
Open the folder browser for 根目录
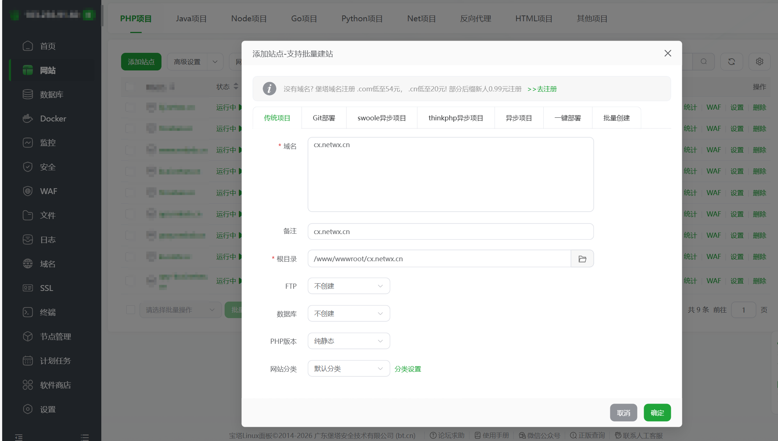(582, 258)
